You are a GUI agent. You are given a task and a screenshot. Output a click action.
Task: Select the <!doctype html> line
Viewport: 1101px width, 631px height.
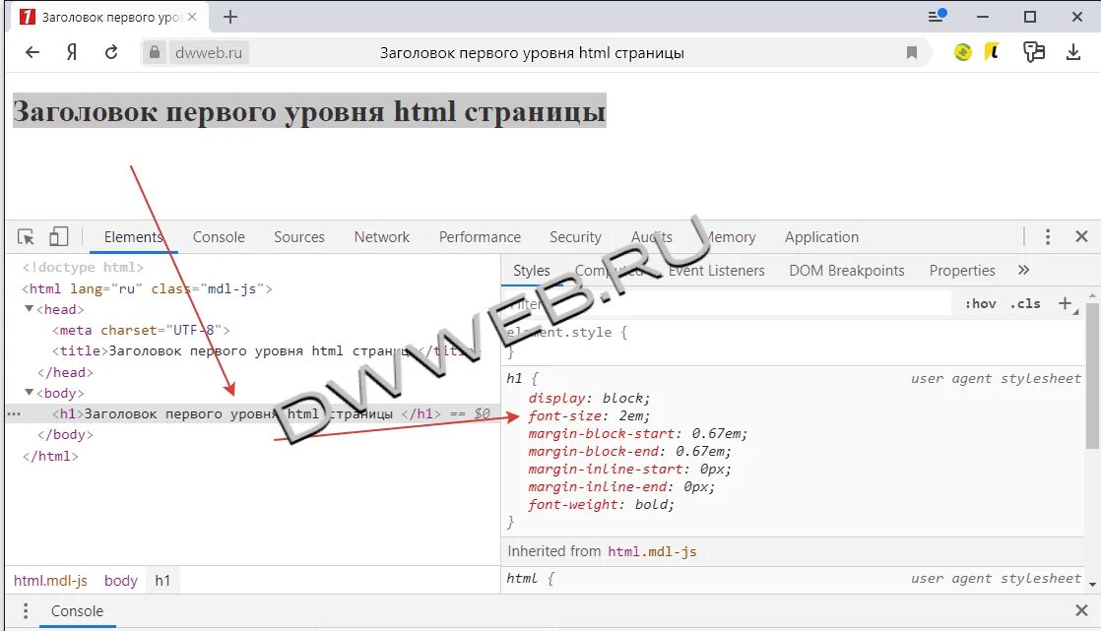pyautogui.click(x=83, y=268)
